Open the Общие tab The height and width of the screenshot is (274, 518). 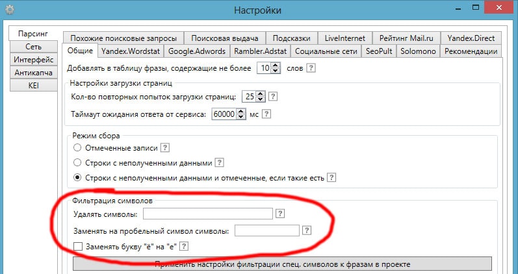pyautogui.click(x=80, y=51)
